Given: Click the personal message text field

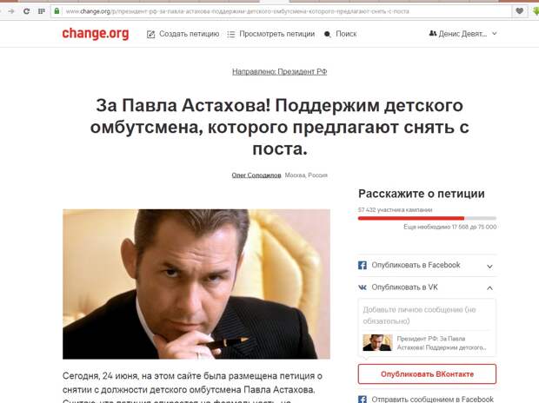Looking at the screenshot, I should coord(427,315).
